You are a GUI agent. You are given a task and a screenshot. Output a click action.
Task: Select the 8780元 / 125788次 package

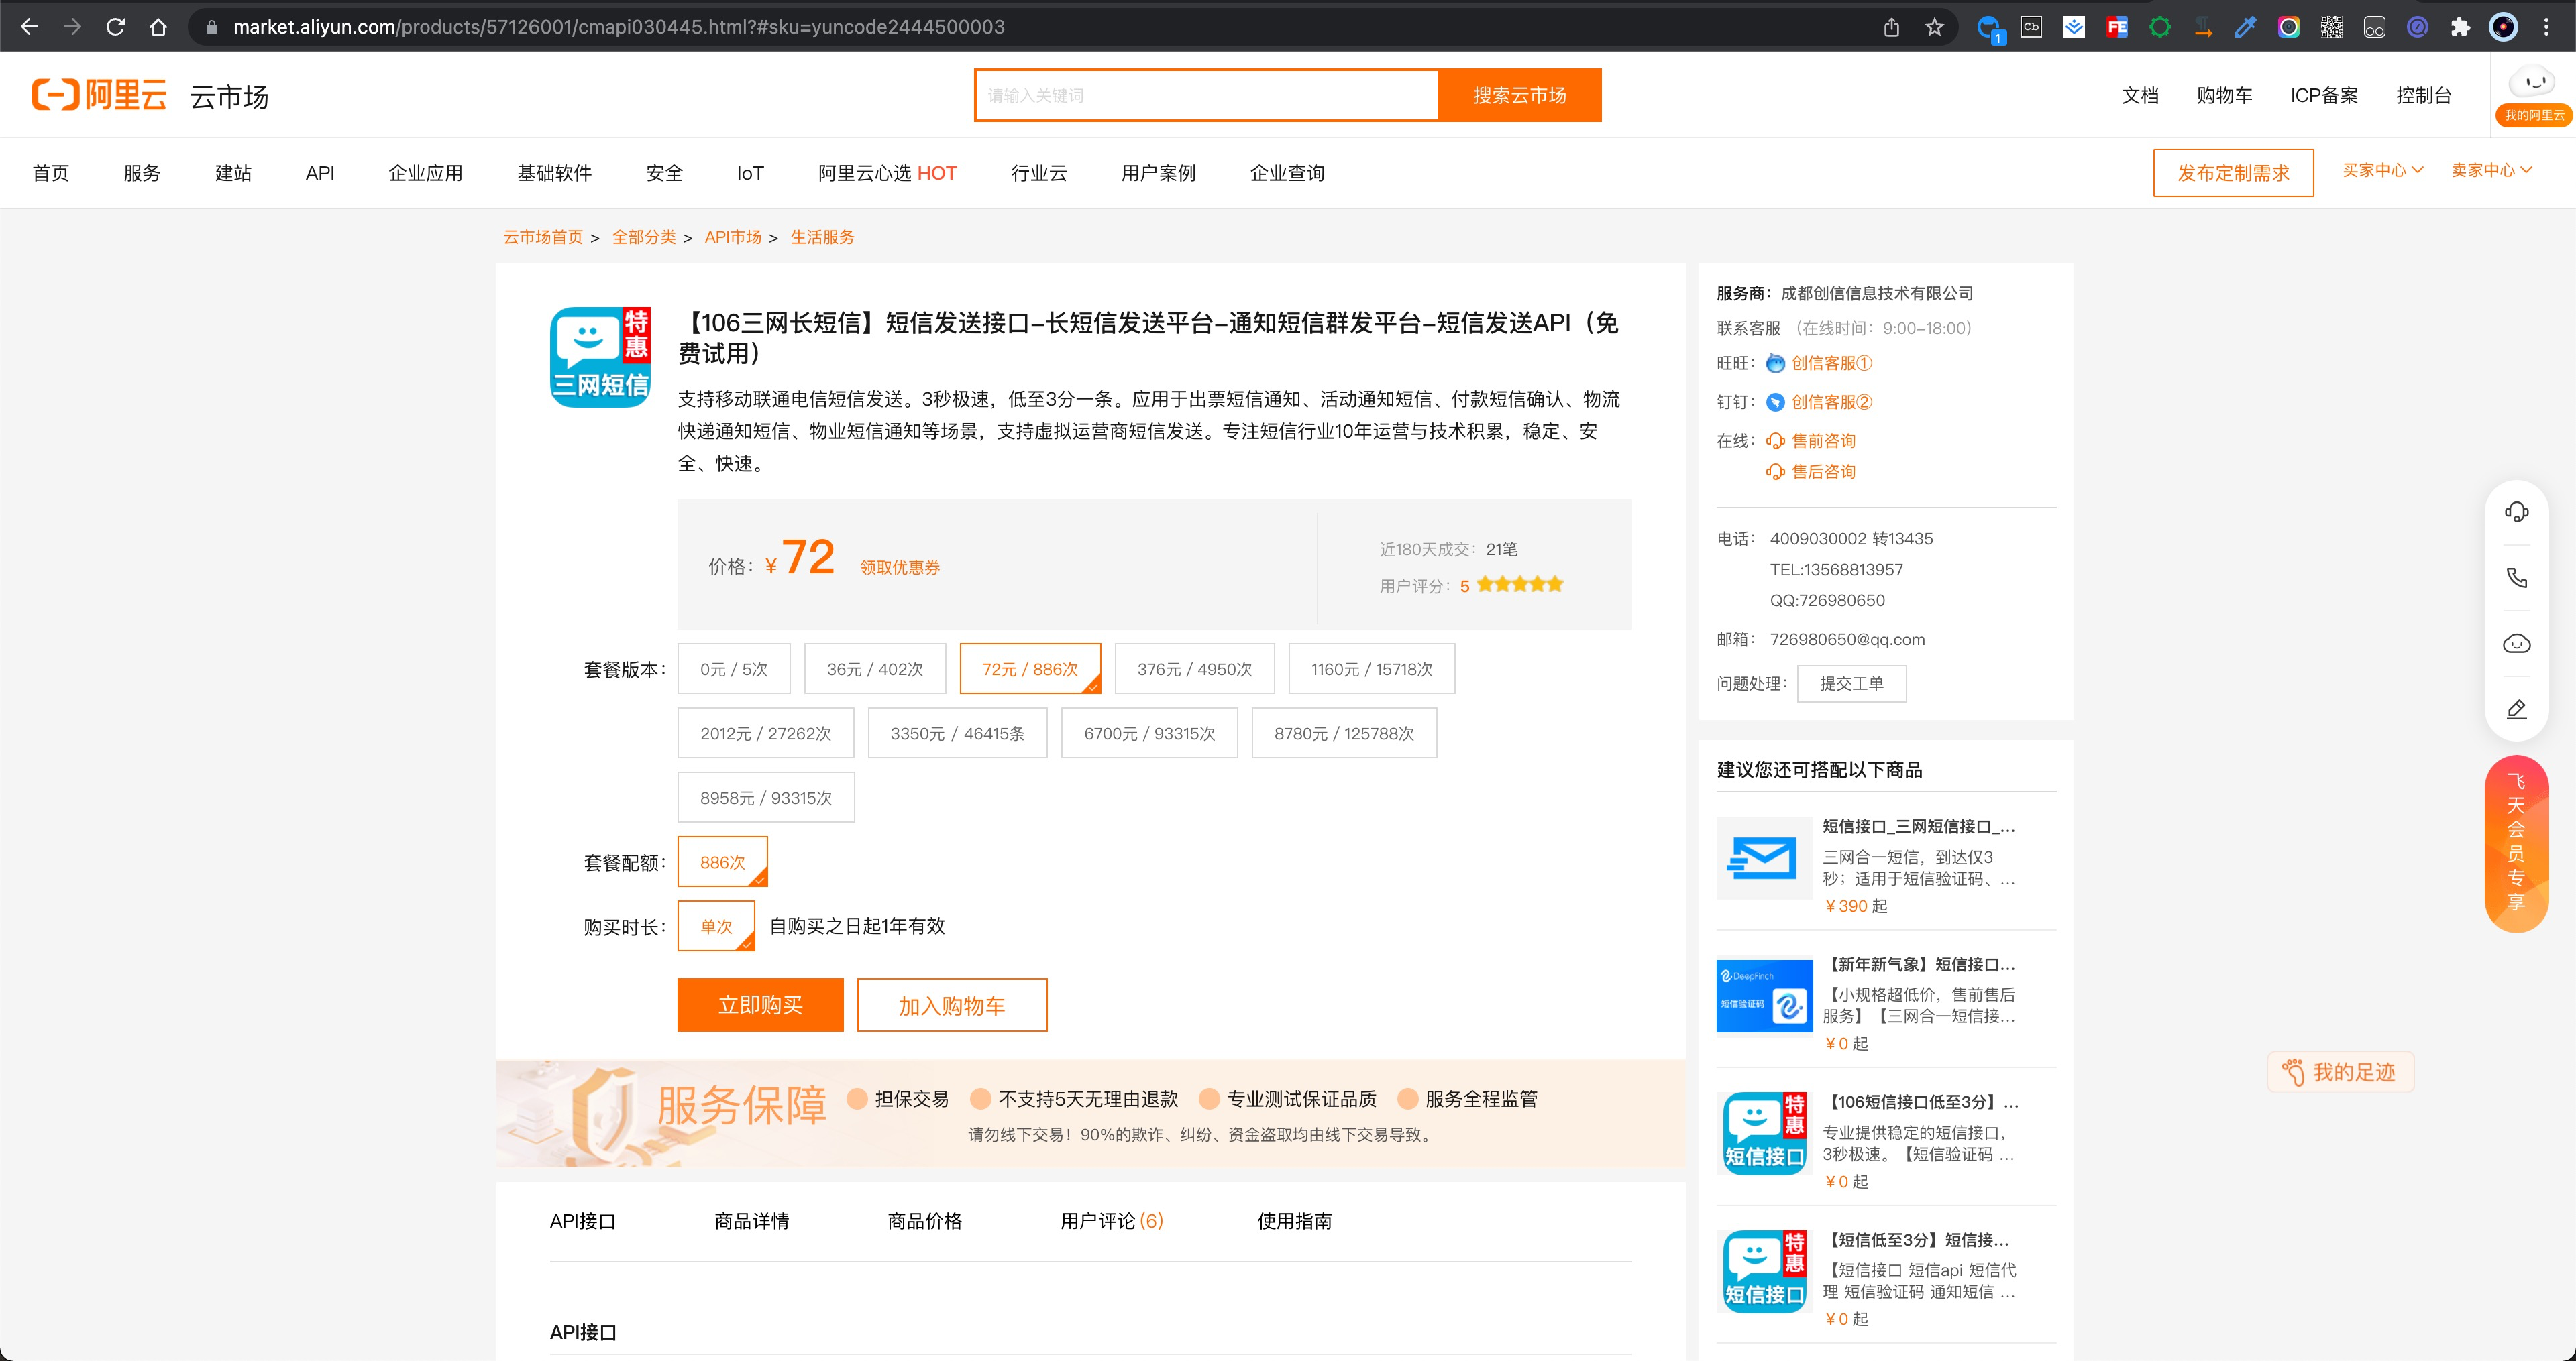(1344, 733)
